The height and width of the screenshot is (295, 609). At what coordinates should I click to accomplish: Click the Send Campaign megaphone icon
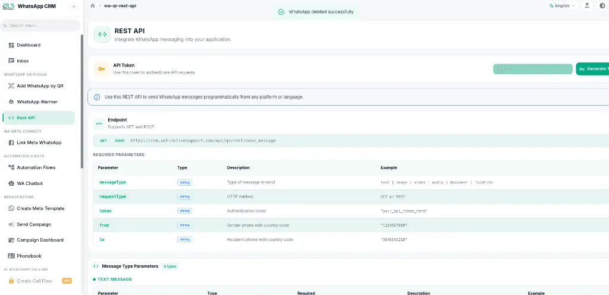coord(11,224)
